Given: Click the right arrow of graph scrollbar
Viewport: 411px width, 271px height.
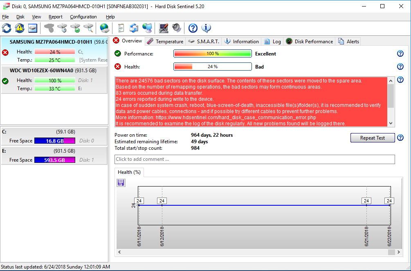Looking at the screenshot, I should click(398, 252).
